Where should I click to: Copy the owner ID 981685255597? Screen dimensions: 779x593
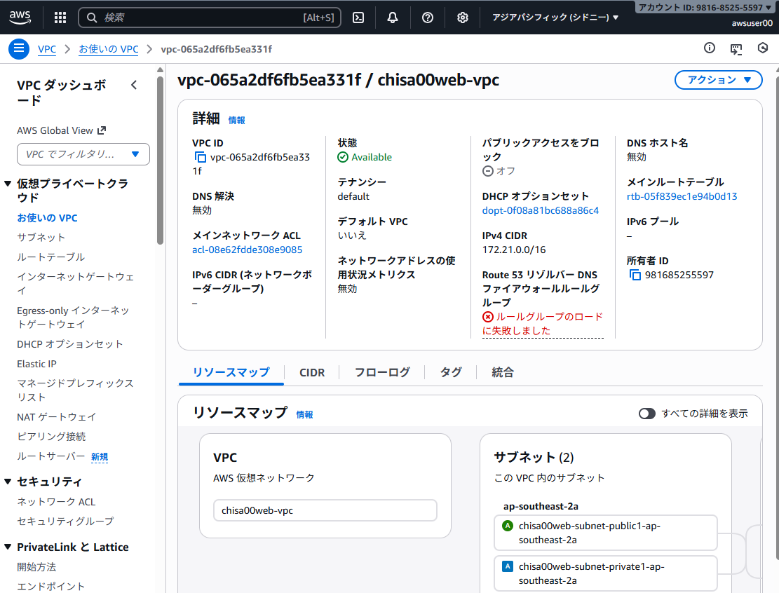[x=635, y=275]
